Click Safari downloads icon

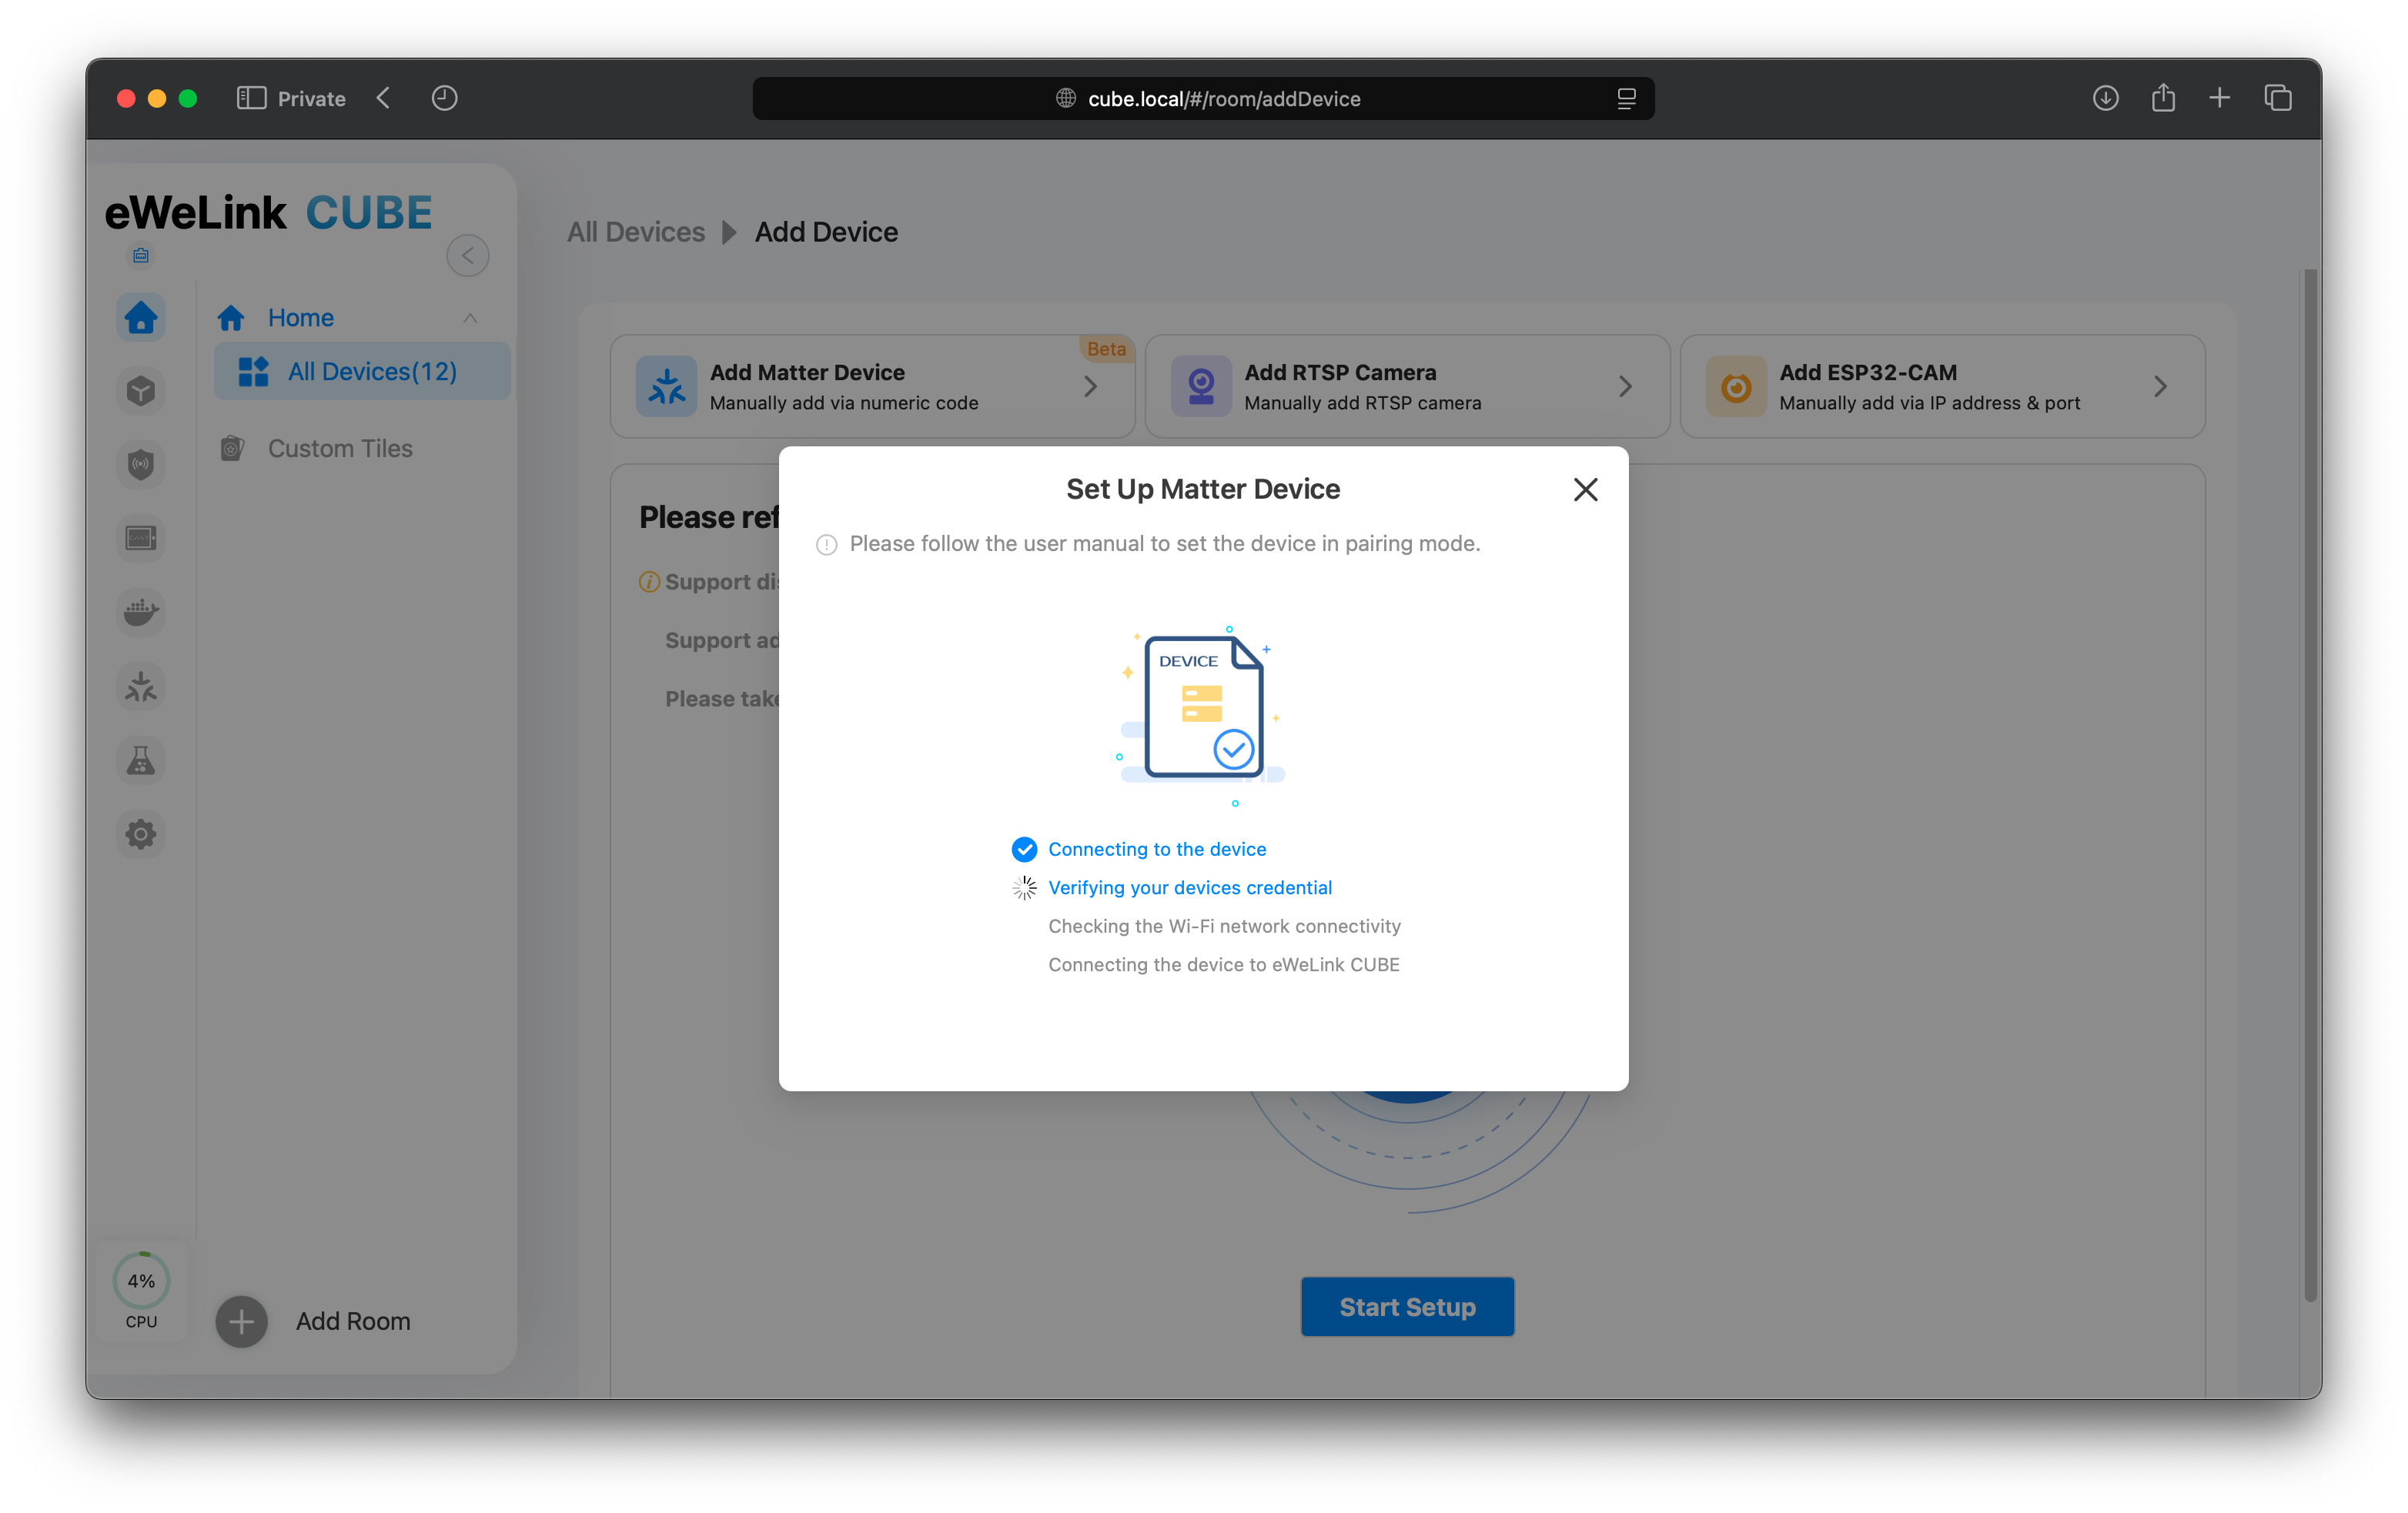(2105, 98)
